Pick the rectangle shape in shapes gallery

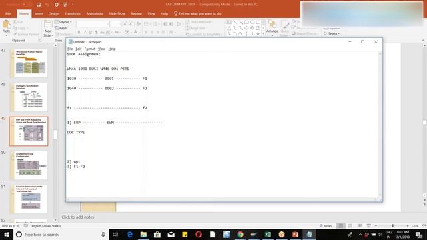click(x=246, y=22)
